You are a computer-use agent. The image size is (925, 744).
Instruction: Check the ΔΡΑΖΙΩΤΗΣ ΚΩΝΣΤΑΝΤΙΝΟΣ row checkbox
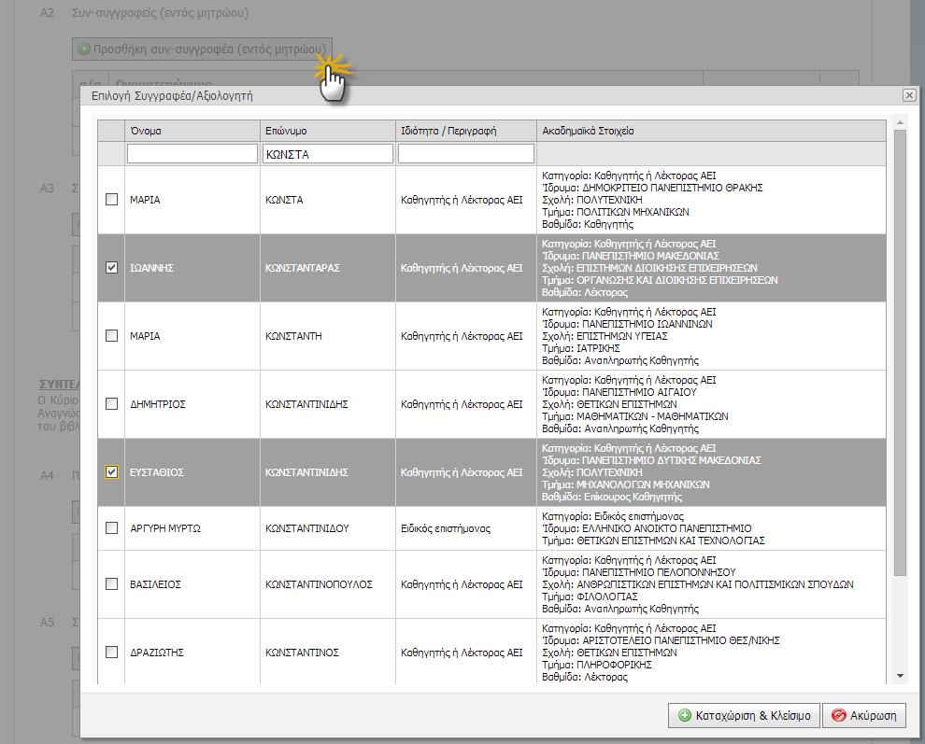click(111, 652)
